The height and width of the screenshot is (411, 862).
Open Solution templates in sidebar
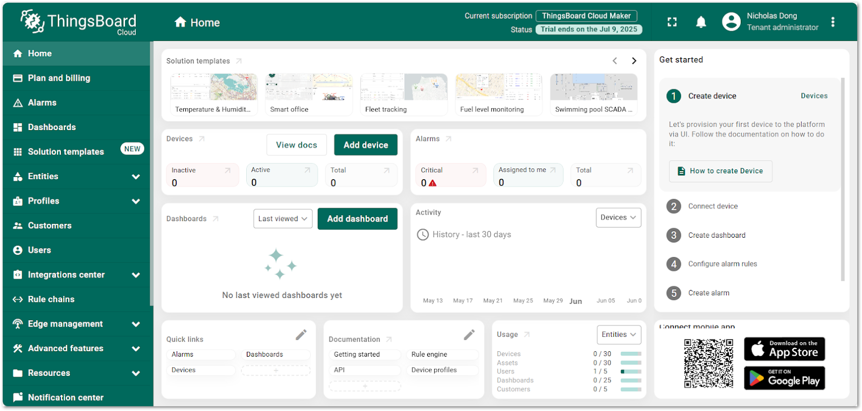77,152
